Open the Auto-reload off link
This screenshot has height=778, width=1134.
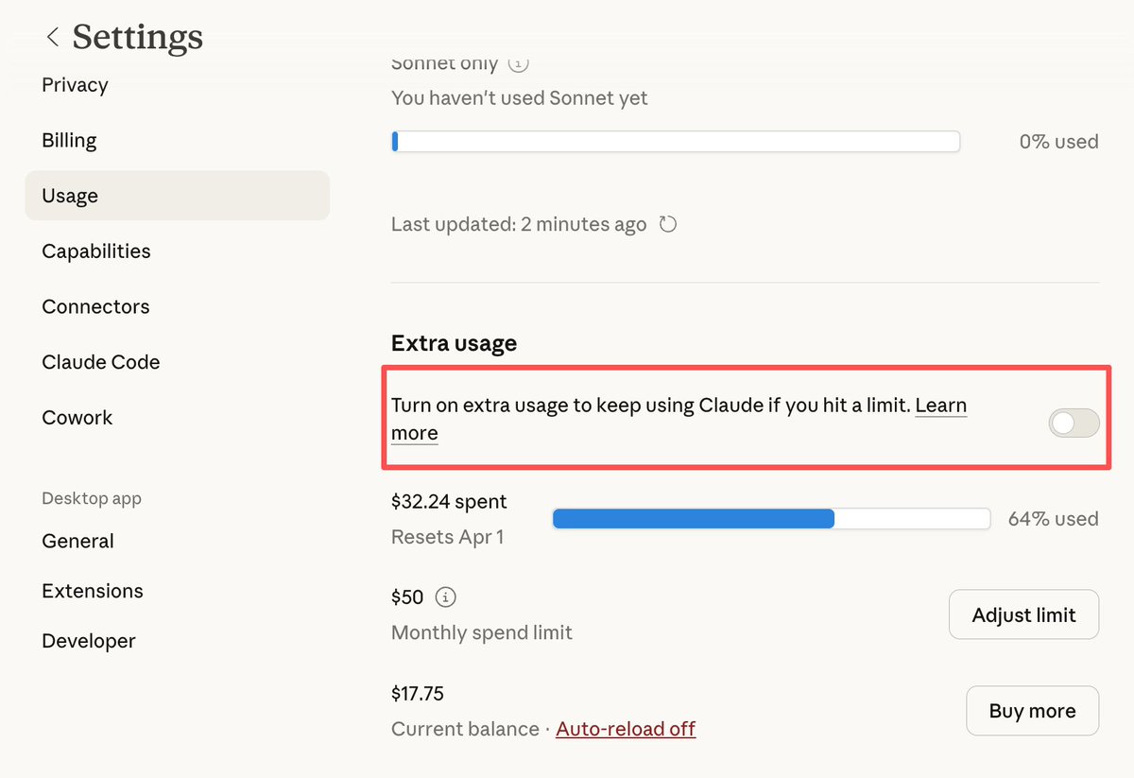pos(626,729)
